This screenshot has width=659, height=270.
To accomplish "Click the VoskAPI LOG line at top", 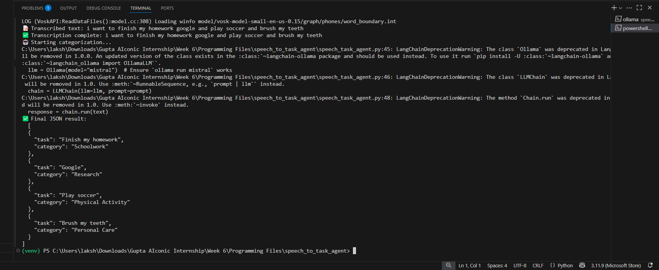I will [209, 21].
